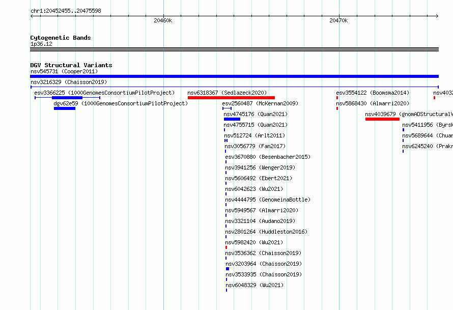The image size is (453, 310).
Task: Click nsv3533935 (Chaisson2019) label
Action: click(x=264, y=274)
